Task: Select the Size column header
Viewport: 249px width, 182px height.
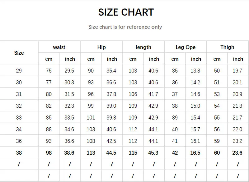Action: (19, 53)
